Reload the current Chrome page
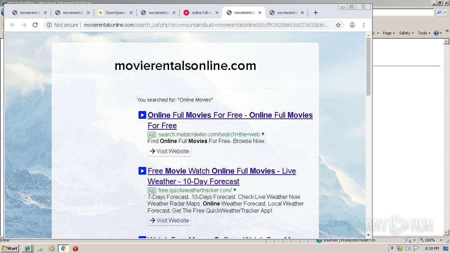This screenshot has height=253, width=450. [x=35, y=25]
